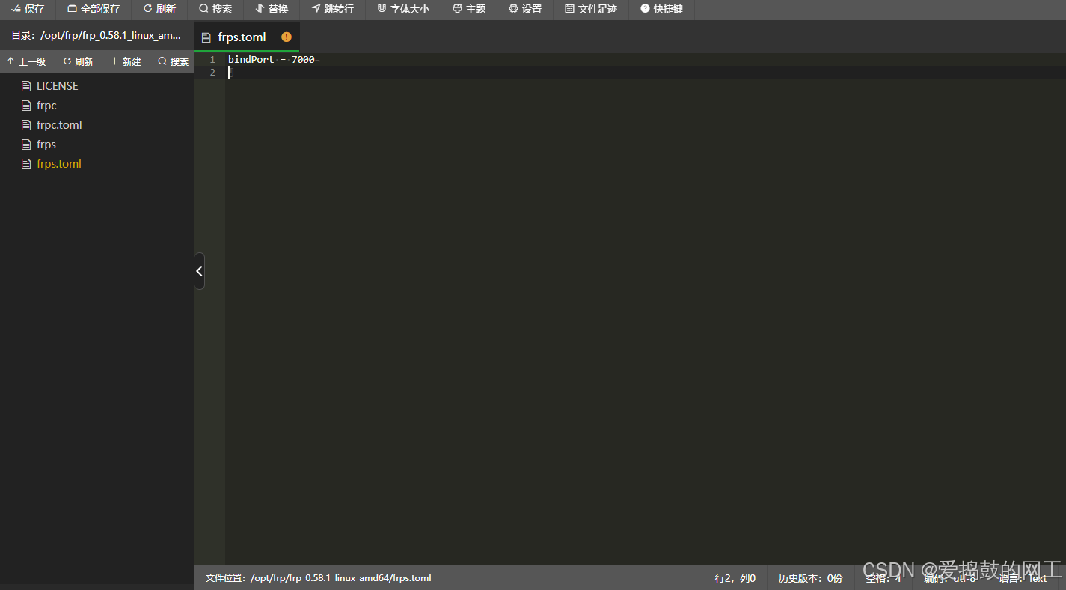Search the directory with sidebar 搜索
Image resolution: width=1066 pixels, height=590 pixels.
click(173, 61)
